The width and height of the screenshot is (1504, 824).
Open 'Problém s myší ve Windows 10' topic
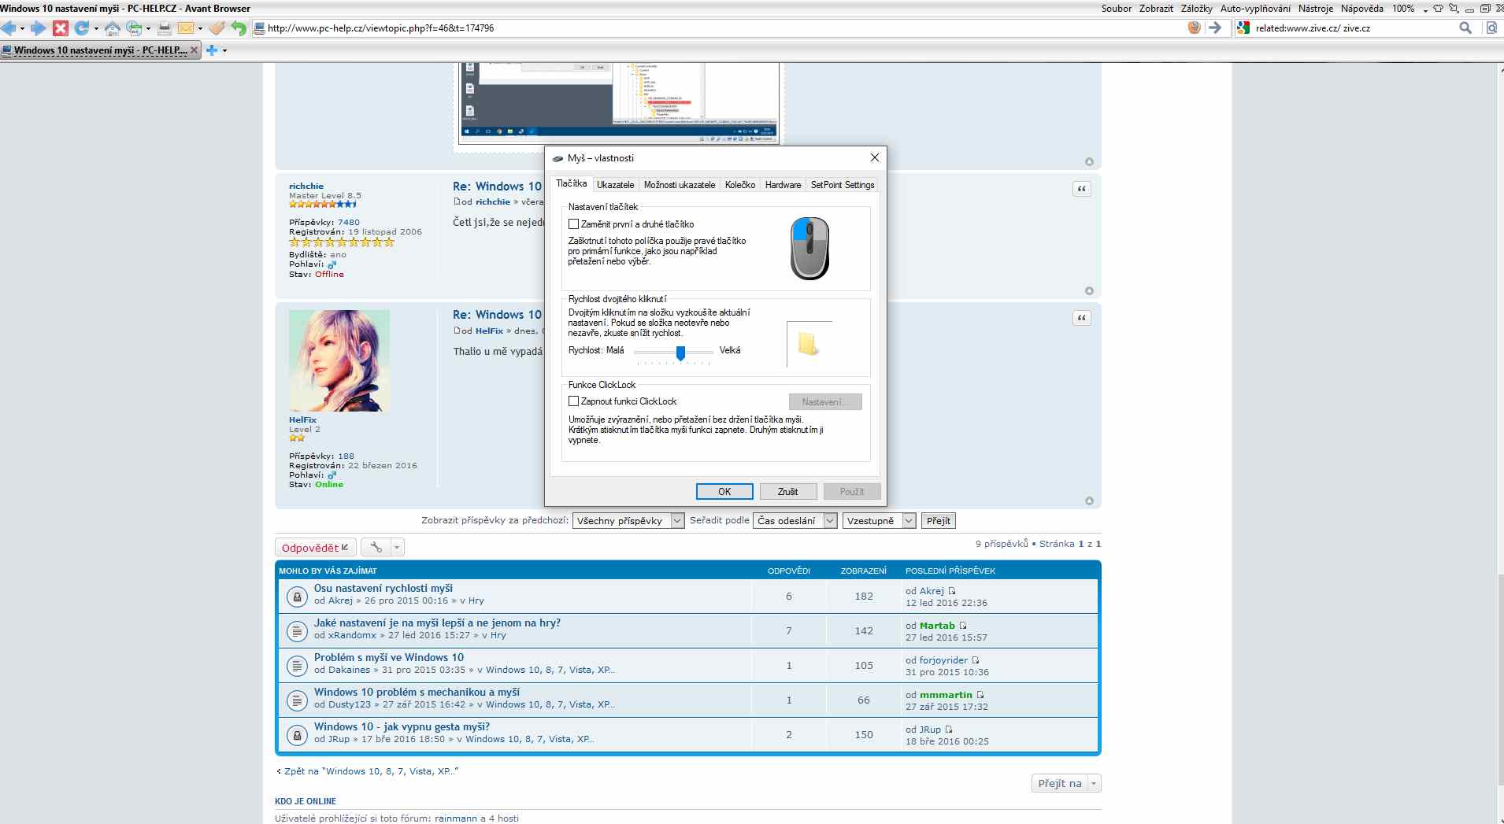pyautogui.click(x=389, y=657)
